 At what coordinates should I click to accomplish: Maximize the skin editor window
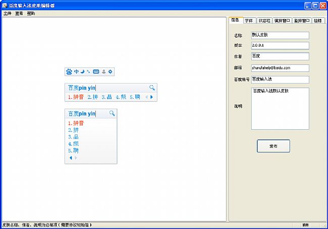(315, 6)
